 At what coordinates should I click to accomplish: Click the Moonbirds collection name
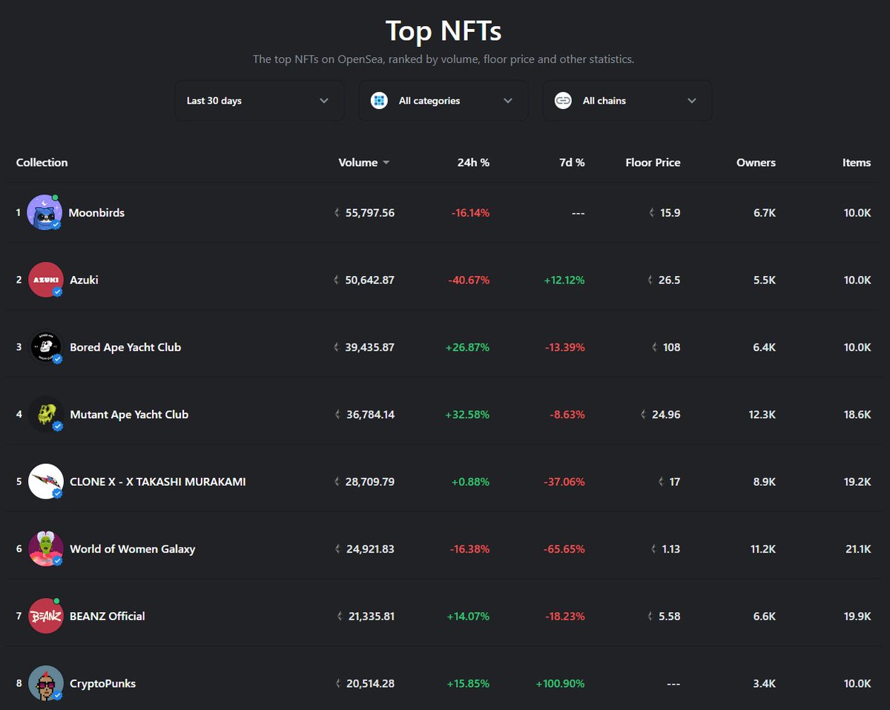pyautogui.click(x=96, y=213)
